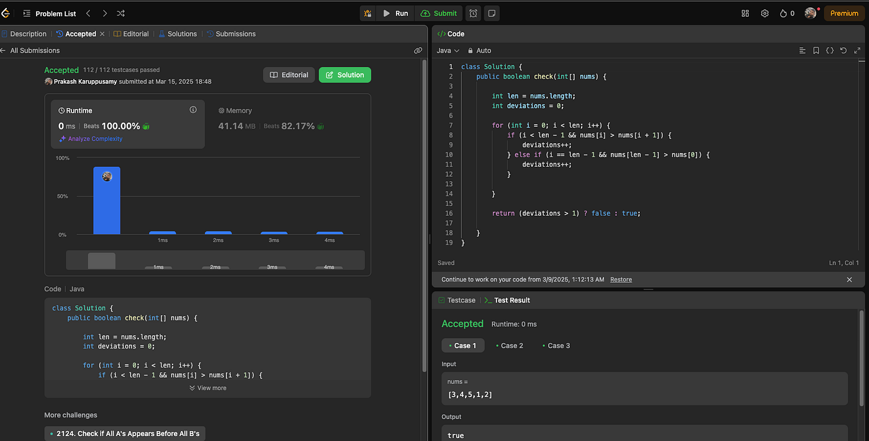This screenshot has height=441, width=869.
Task: Reset code to default with undo icon
Action: click(x=844, y=50)
